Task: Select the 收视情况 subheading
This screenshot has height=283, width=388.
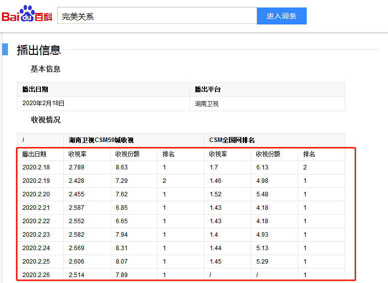Action: (x=46, y=120)
